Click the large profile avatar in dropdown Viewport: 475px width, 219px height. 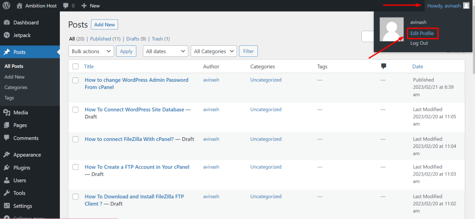point(392,29)
